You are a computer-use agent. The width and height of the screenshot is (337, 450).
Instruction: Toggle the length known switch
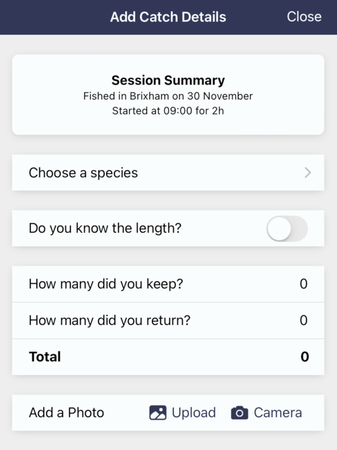click(x=287, y=229)
